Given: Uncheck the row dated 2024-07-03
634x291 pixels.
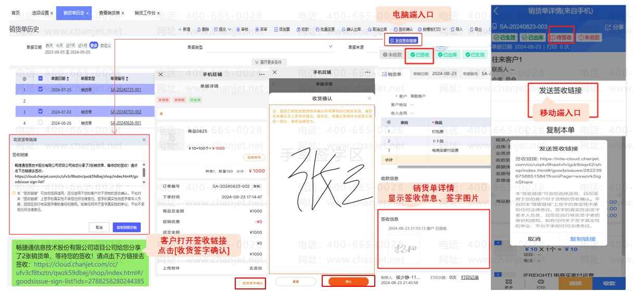Looking at the screenshot, I should (41, 111).
